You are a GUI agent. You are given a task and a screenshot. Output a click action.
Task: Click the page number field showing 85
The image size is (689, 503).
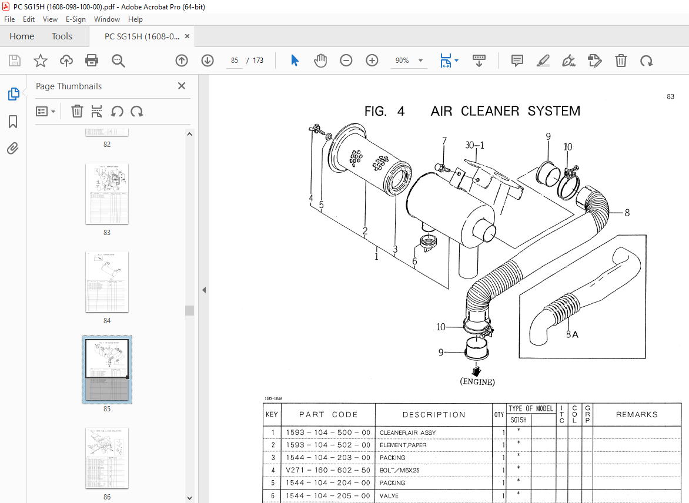(235, 61)
